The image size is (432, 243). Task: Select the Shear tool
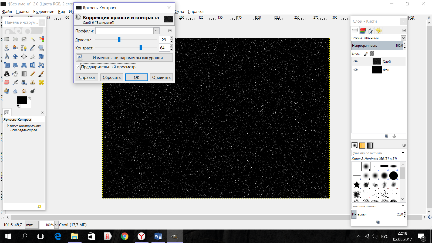[x=15, y=65]
